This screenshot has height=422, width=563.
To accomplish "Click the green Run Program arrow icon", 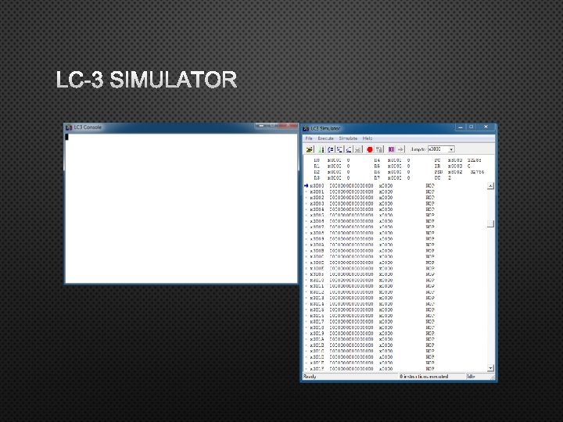I will [x=321, y=149].
